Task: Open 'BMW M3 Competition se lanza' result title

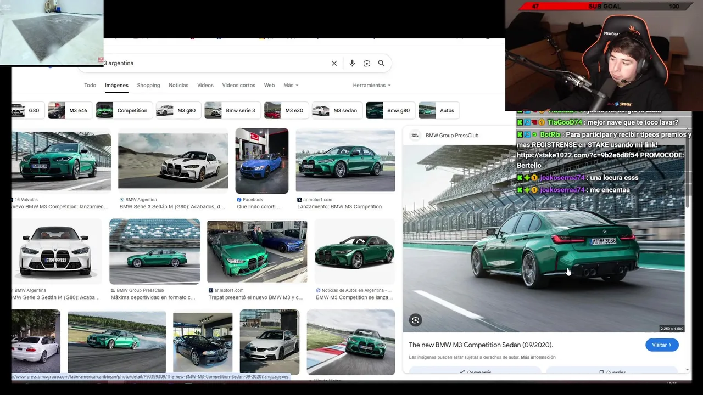Action: pyautogui.click(x=354, y=297)
